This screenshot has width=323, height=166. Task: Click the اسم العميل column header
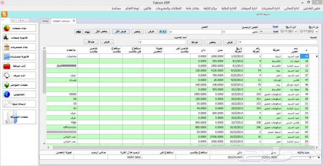[x=291, y=50]
